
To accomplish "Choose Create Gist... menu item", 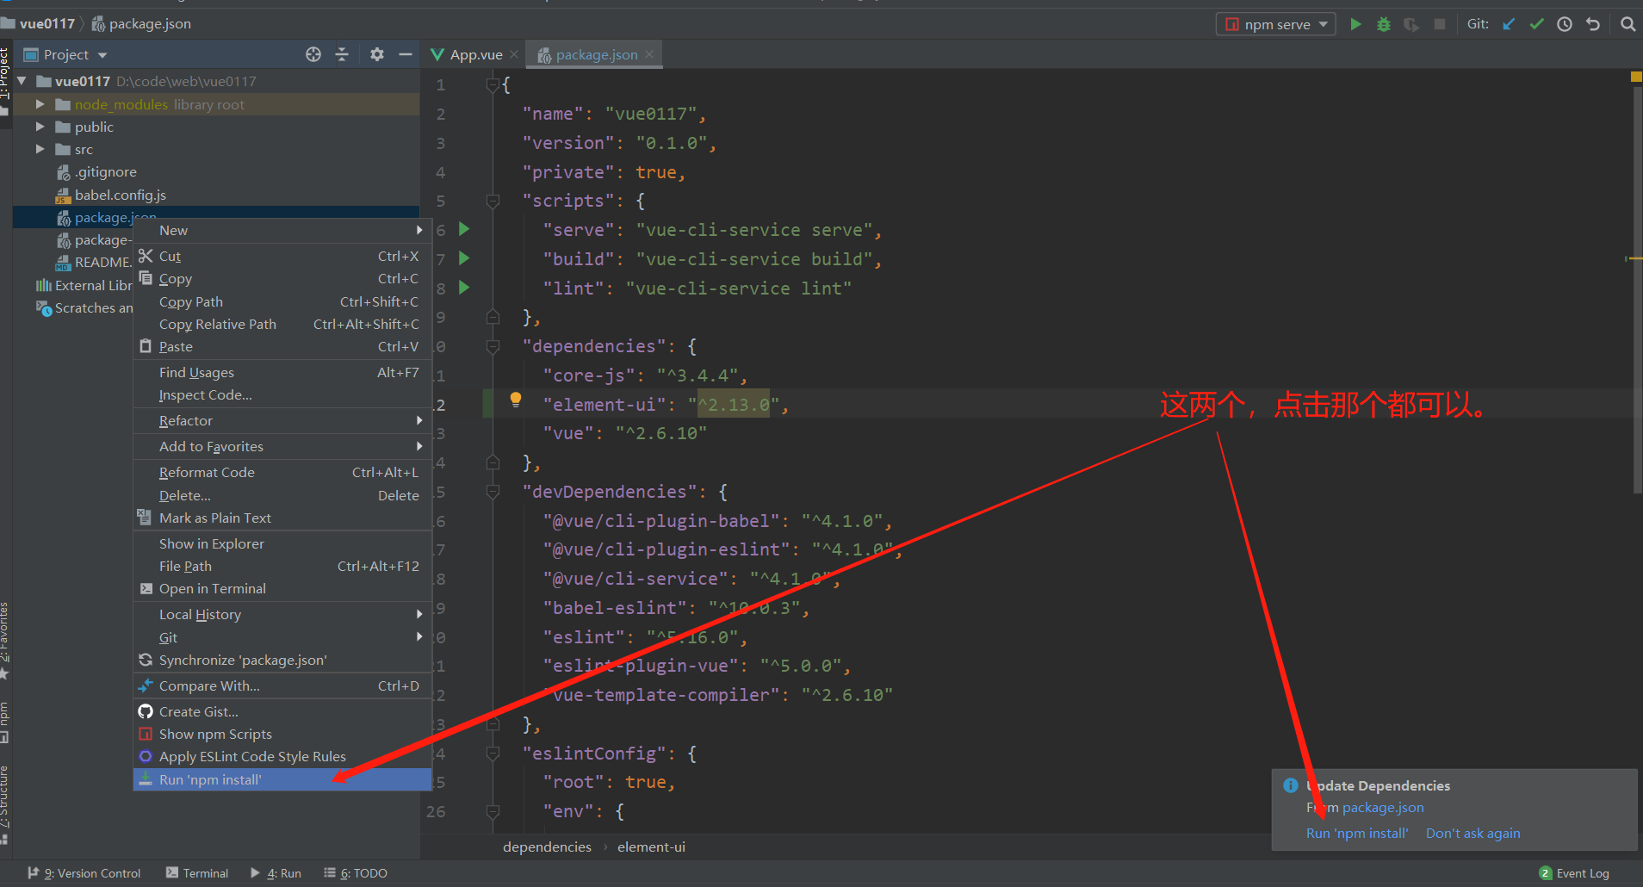I will [282, 711].
